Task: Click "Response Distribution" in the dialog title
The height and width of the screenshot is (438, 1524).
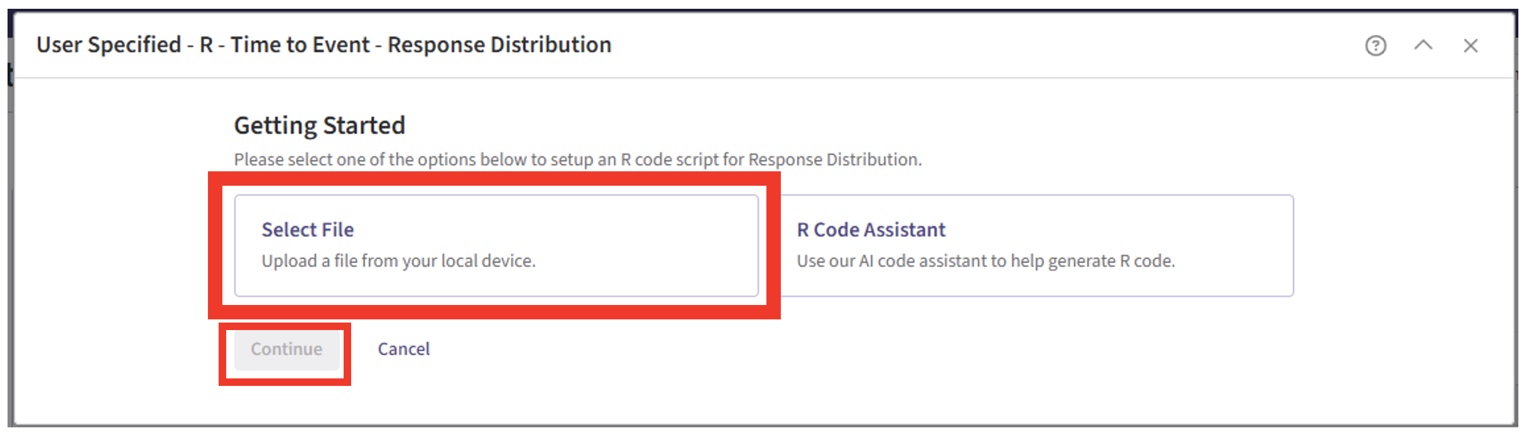Action: click(499, 45)
